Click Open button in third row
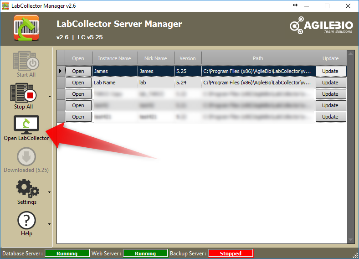This screenshot has height=259, width=359. tap(78, 94)
